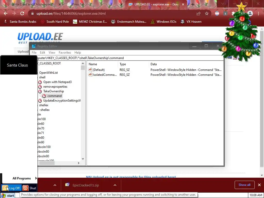This screenshot has height=198, width=264.
Task: Select the shellex registry key
Action: tap(44, 105)
